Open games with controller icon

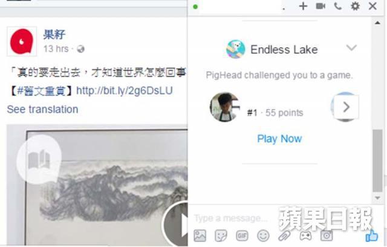coord(305,236)
